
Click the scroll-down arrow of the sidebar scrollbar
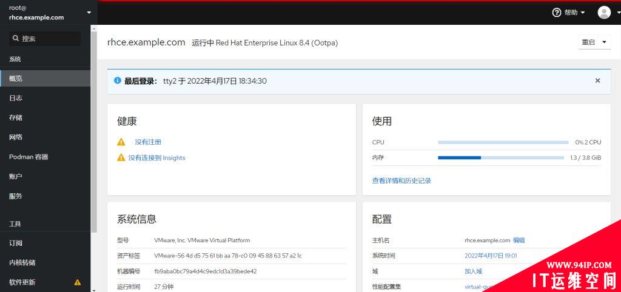pyautogui.click(x=94, y=290)
